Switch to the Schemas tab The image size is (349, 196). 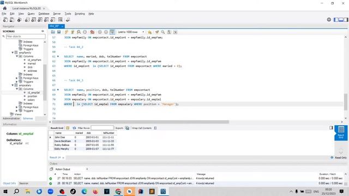tap(28, 119)
